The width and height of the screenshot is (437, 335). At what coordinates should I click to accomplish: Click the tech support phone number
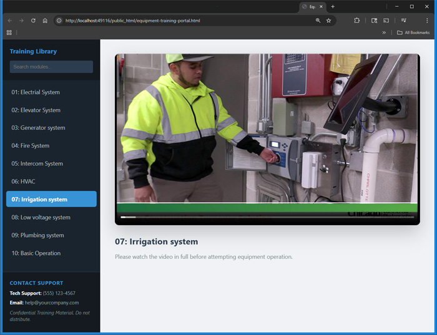click(x=59, y=293)
